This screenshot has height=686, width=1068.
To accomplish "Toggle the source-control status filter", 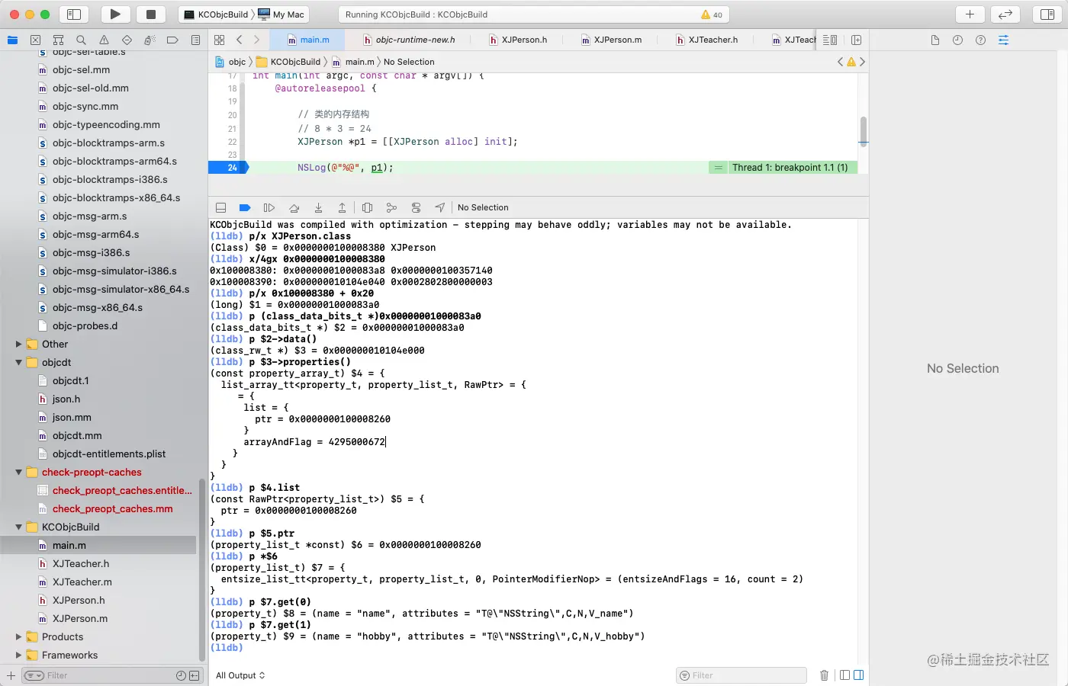I will (x=195, y=675).
